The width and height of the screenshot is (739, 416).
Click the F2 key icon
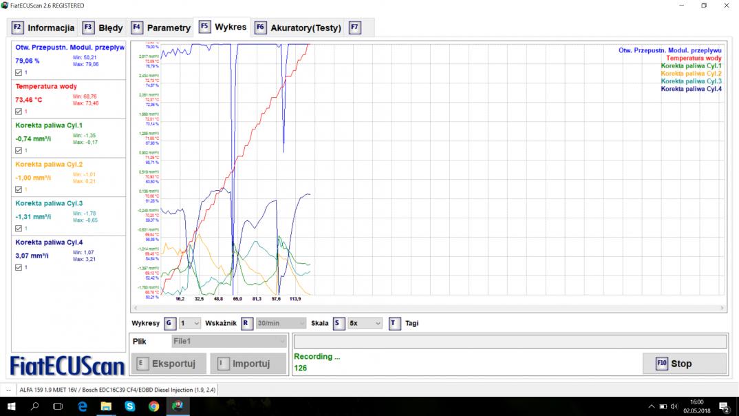click(x=17, y=28)
